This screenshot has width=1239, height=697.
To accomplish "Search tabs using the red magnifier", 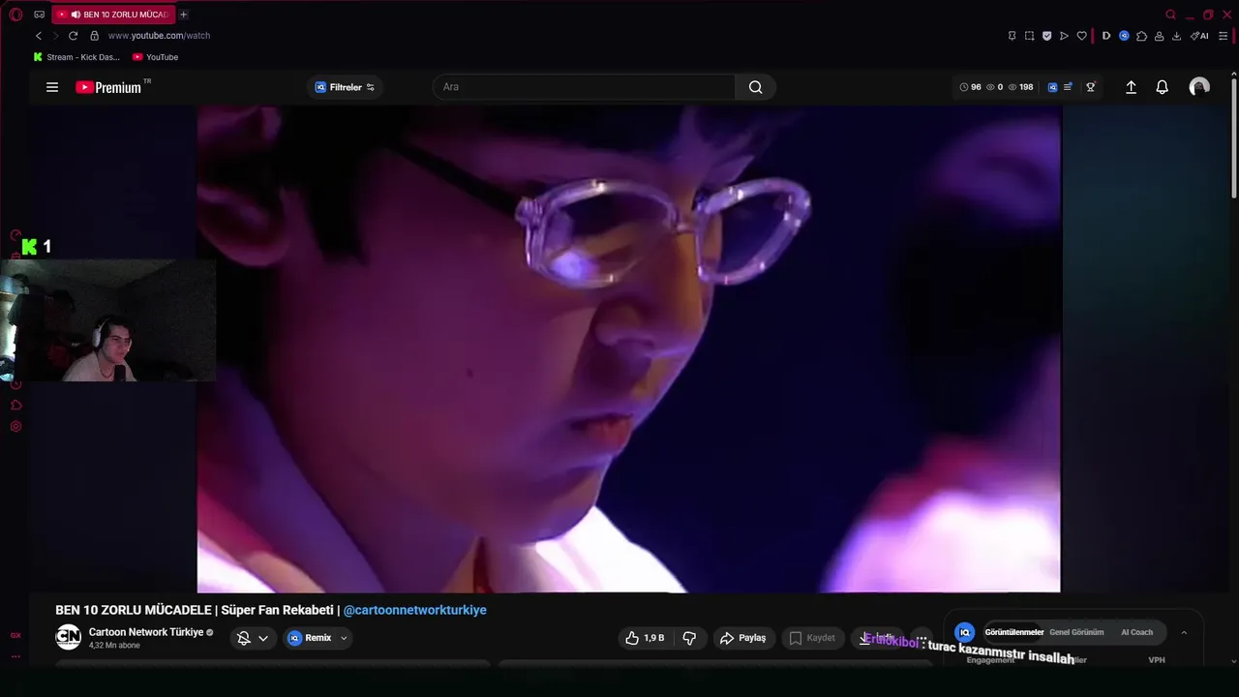I will 1170,15.
